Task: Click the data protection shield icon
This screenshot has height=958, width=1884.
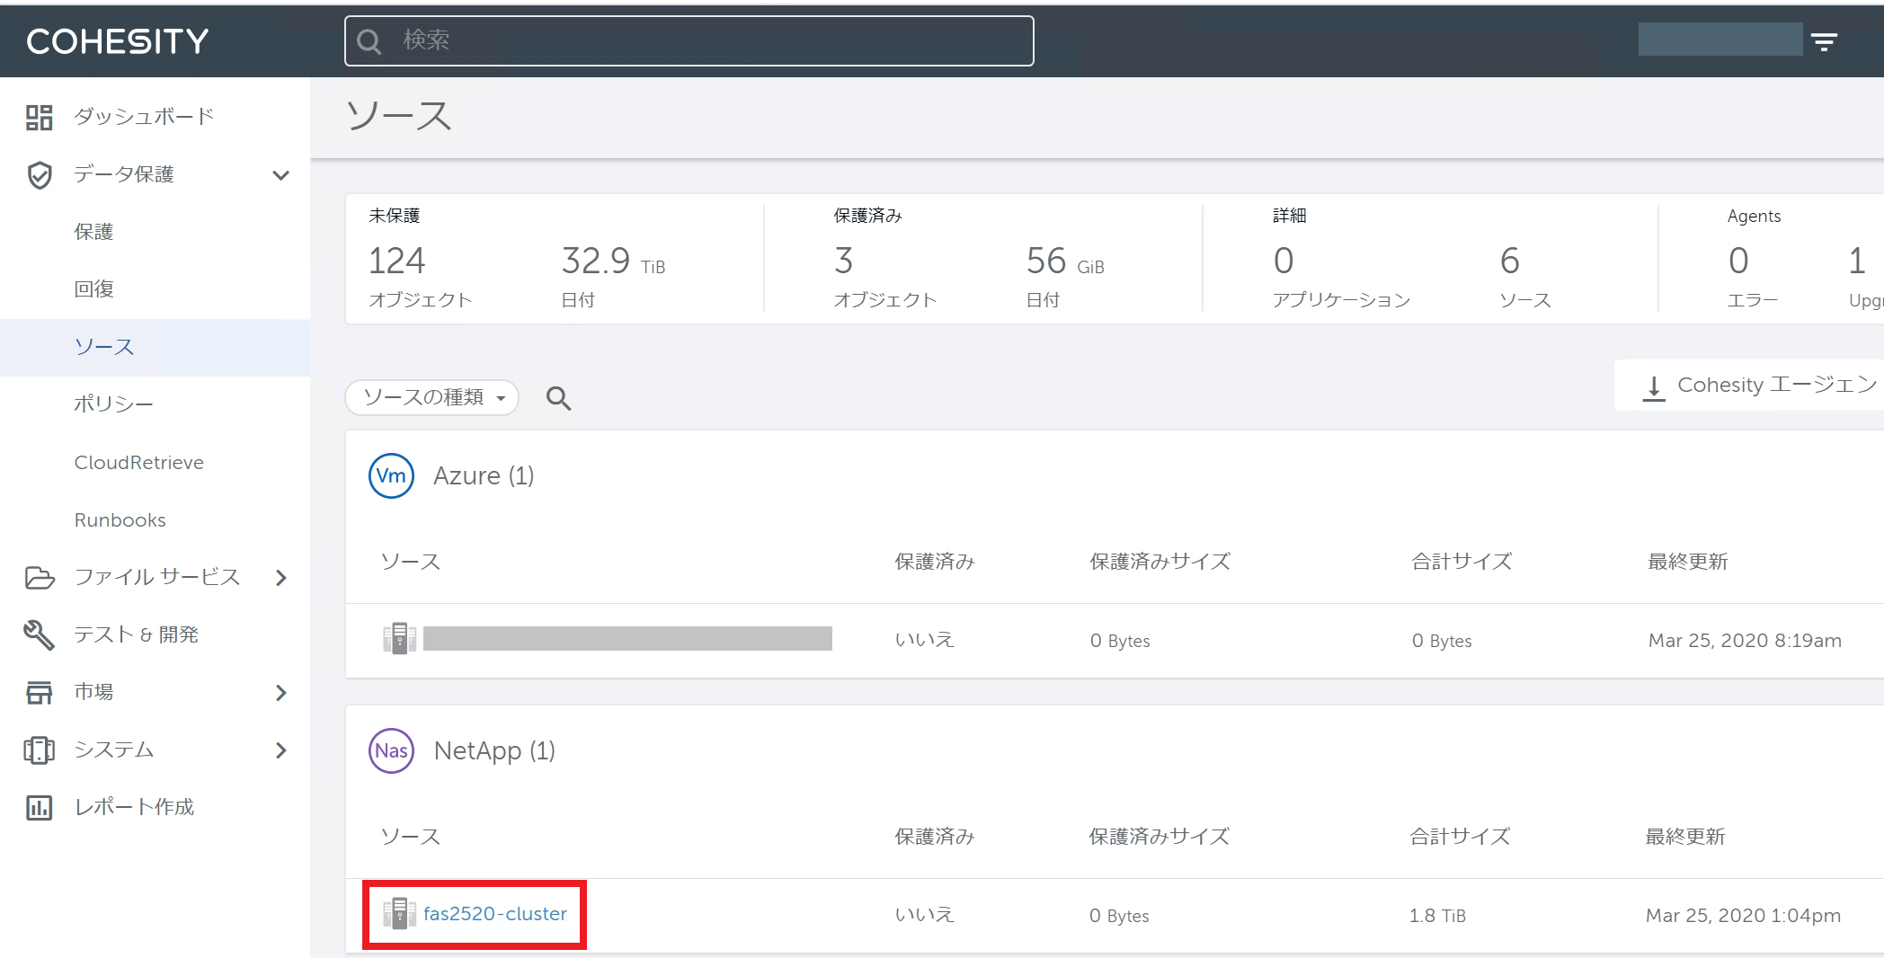Action: point(39,174)
